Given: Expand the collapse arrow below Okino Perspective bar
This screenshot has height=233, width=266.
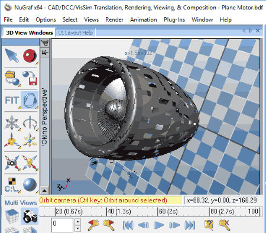Looking at the screenshot, I should 44,190.
